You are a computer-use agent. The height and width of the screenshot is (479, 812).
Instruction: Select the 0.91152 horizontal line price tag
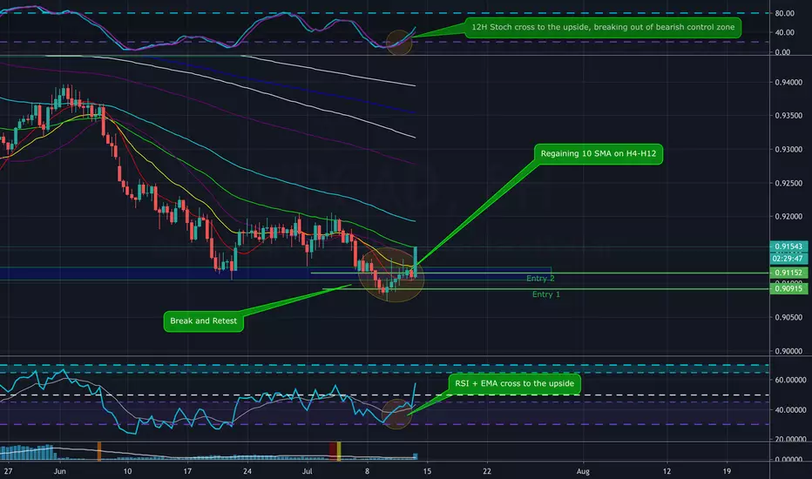pyautogui.click(x=788, y=273)
